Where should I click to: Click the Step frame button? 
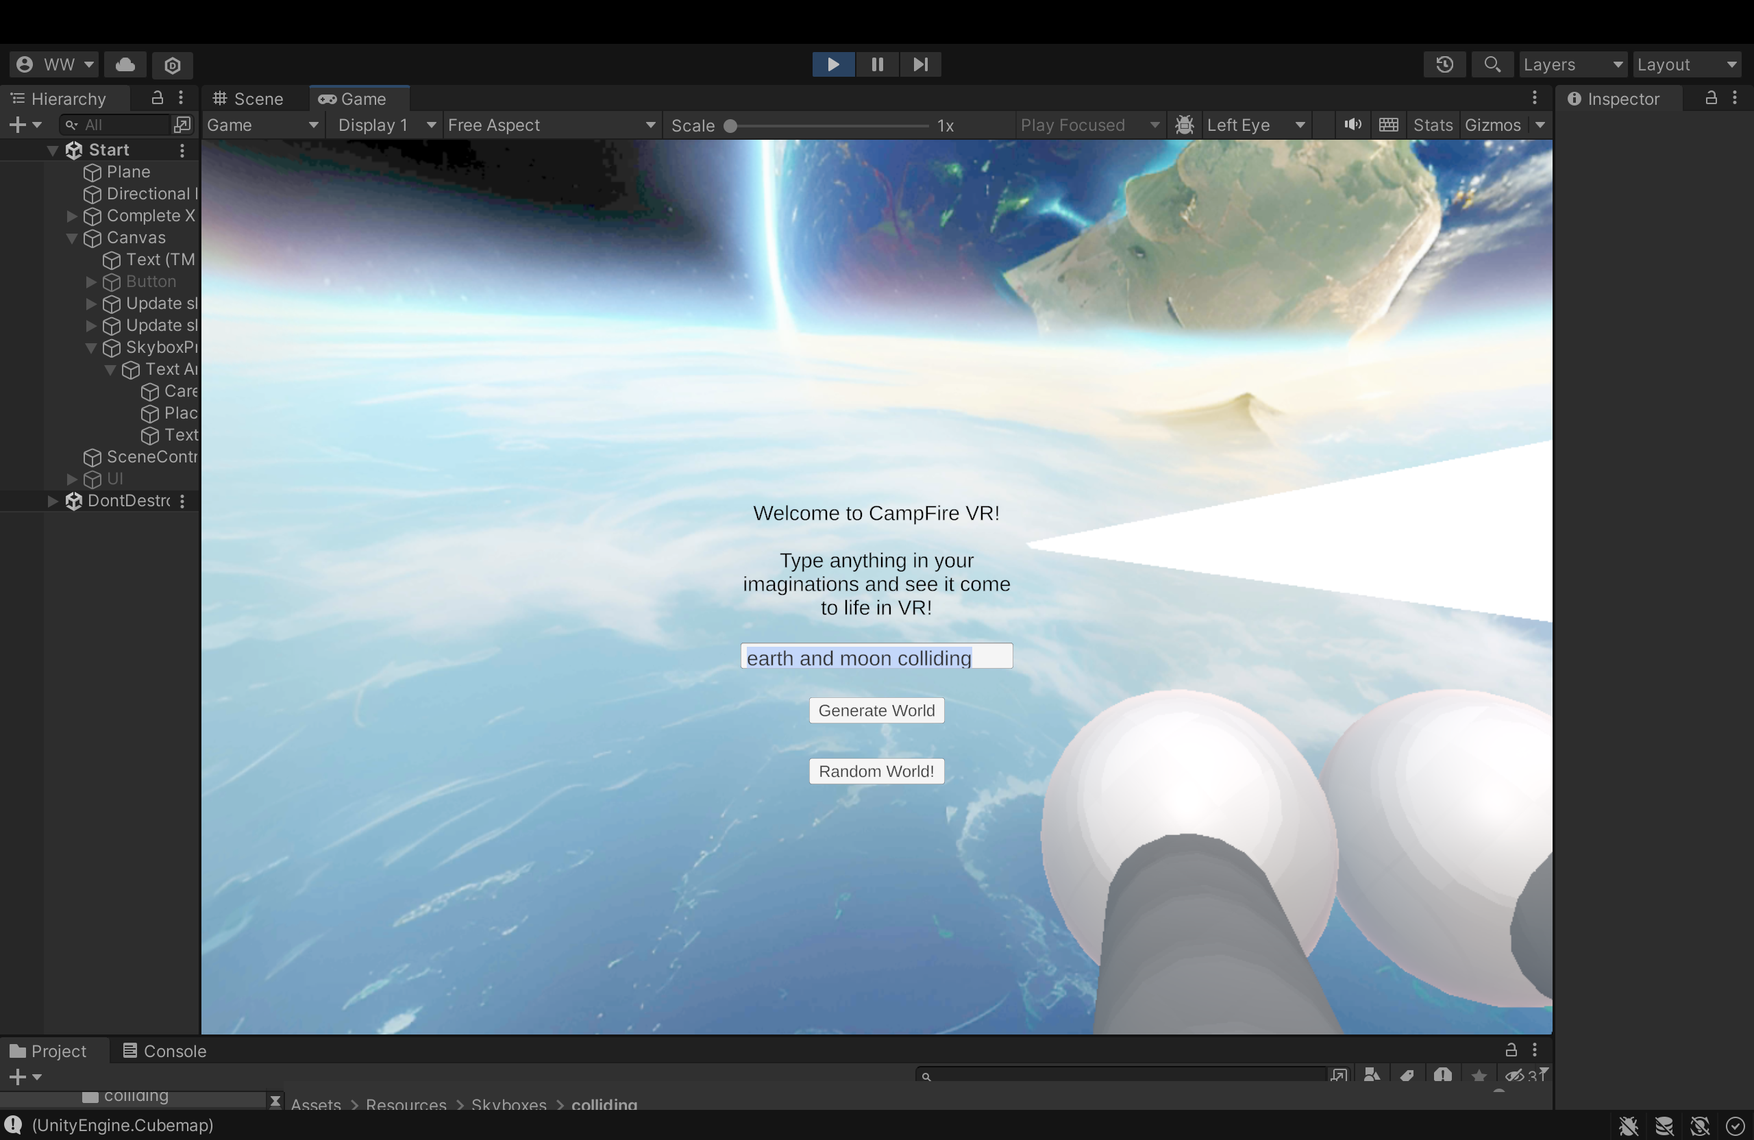[920, 65]
